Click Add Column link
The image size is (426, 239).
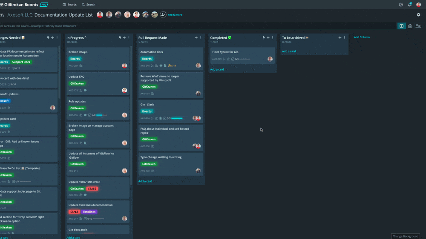pos(362,37)
